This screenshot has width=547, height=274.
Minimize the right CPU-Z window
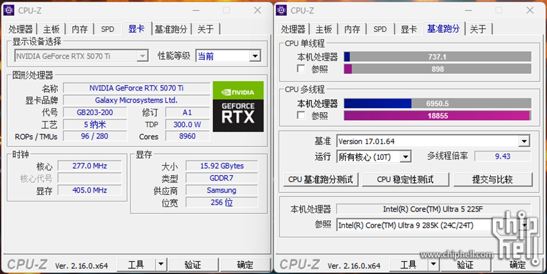(468, 10)
